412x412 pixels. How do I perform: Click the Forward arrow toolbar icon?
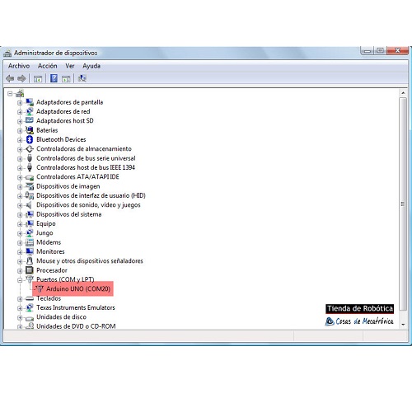pyautogui.click(x=21, y=79)
